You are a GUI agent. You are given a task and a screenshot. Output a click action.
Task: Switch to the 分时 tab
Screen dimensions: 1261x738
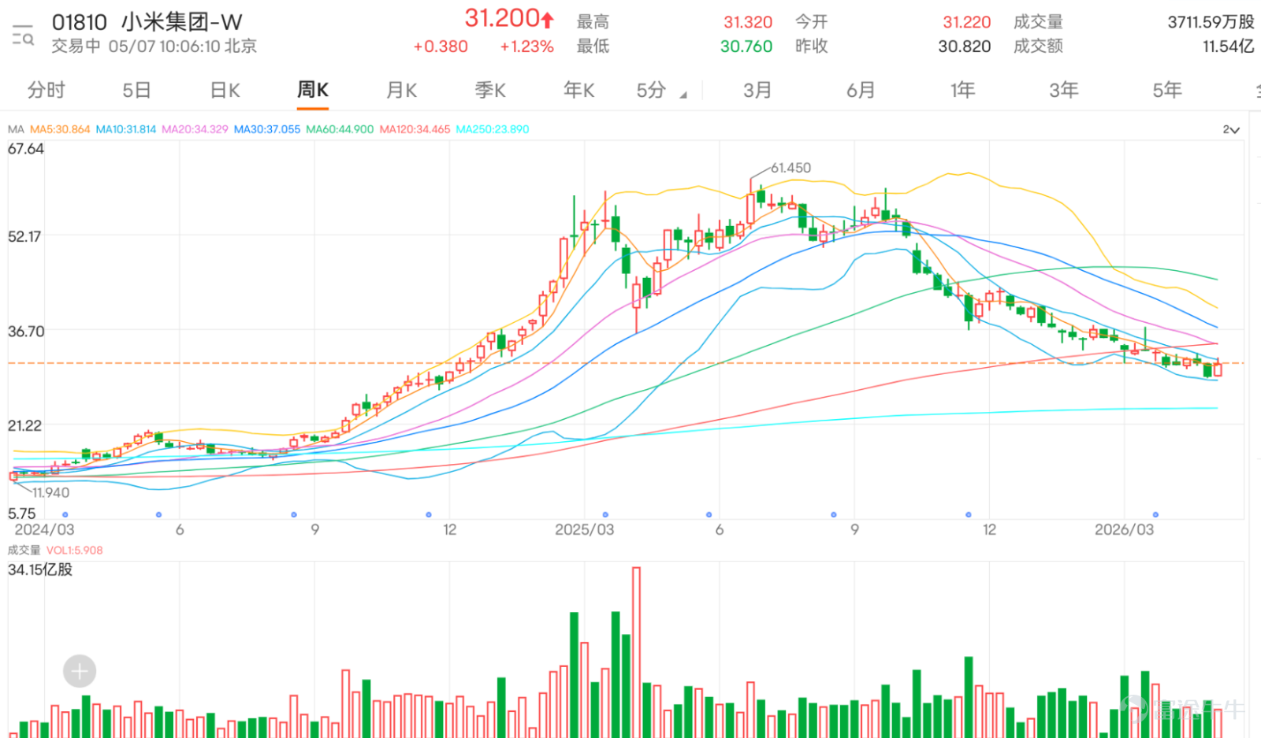pos(46,90)
